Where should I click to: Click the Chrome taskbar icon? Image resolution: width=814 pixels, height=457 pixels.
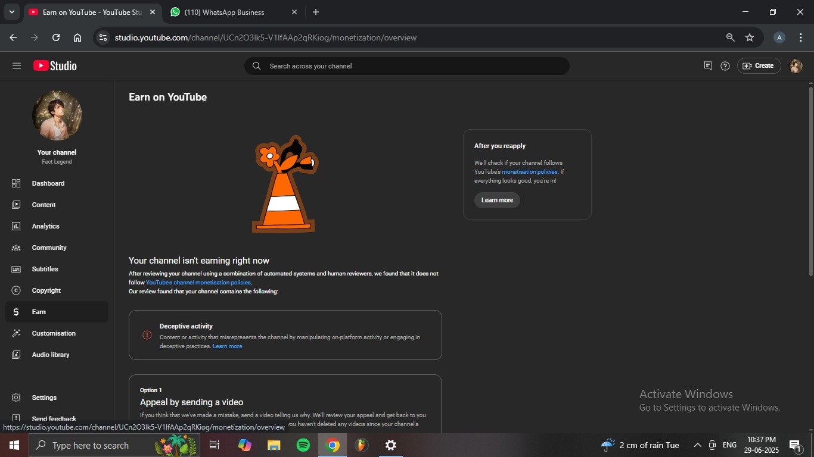click(333, 445)
